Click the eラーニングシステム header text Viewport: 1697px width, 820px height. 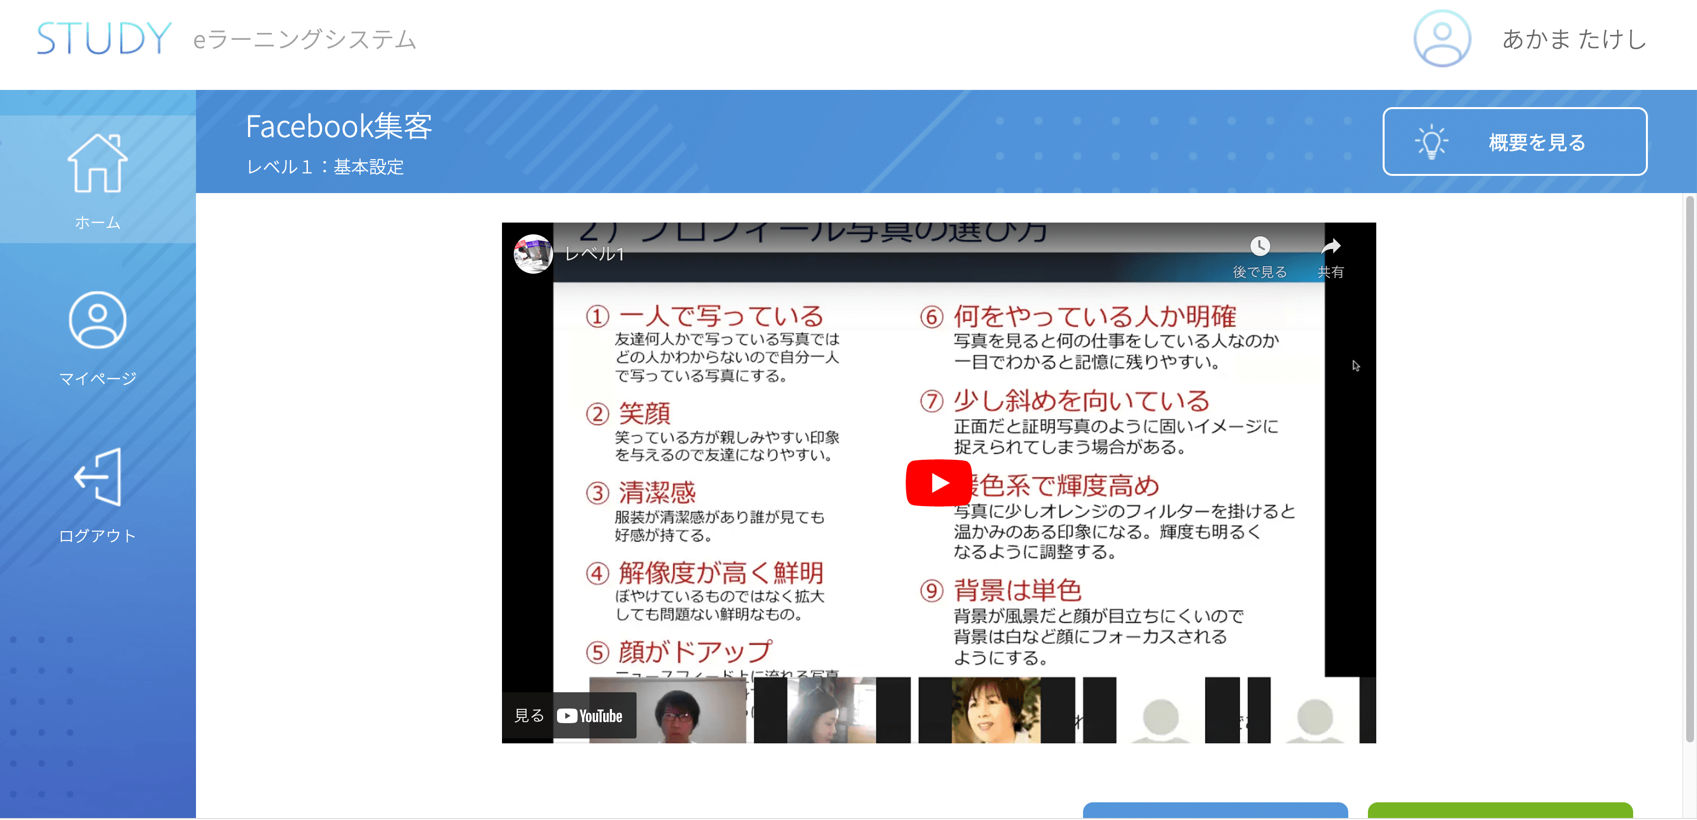305,39
